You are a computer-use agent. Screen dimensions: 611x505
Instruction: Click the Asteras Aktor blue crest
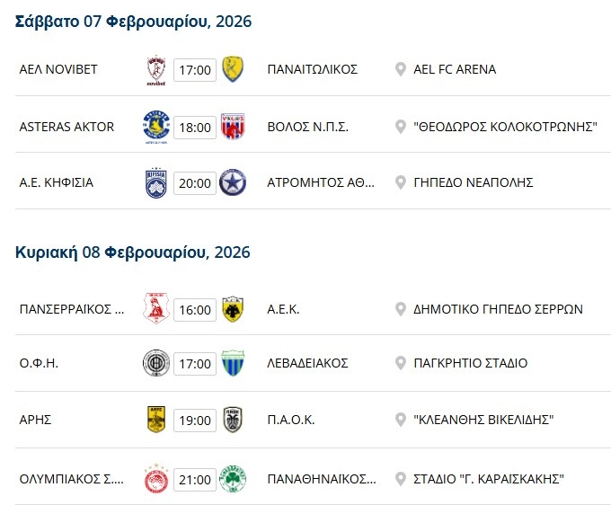(x=155, y=126)
